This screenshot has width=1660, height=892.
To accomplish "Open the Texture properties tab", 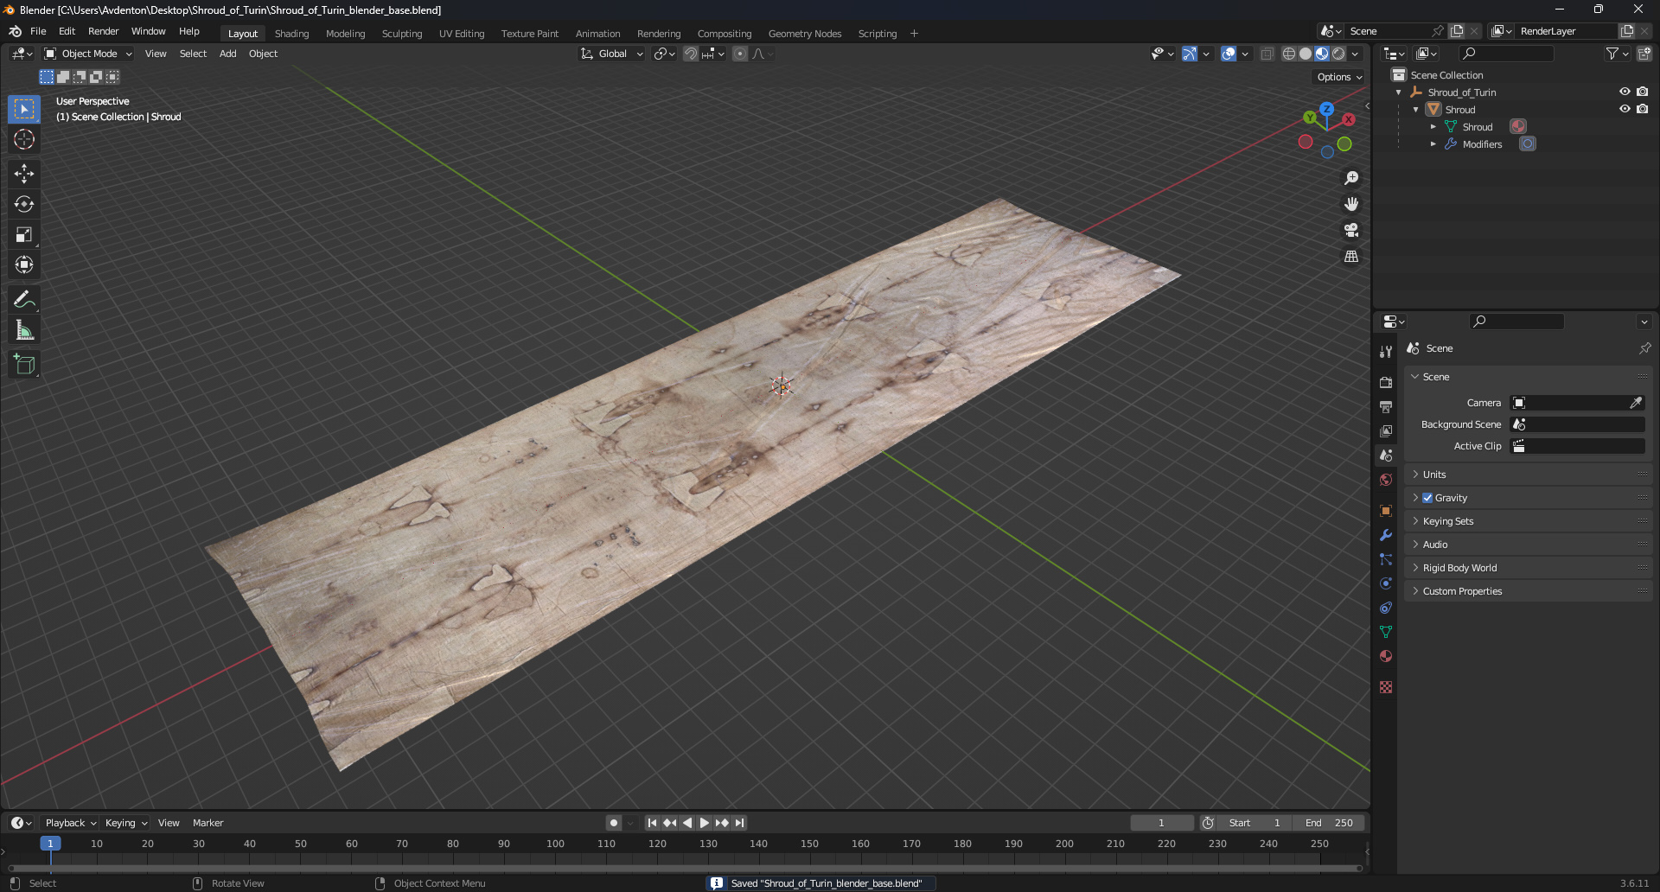I will (x=1386, y=687).
